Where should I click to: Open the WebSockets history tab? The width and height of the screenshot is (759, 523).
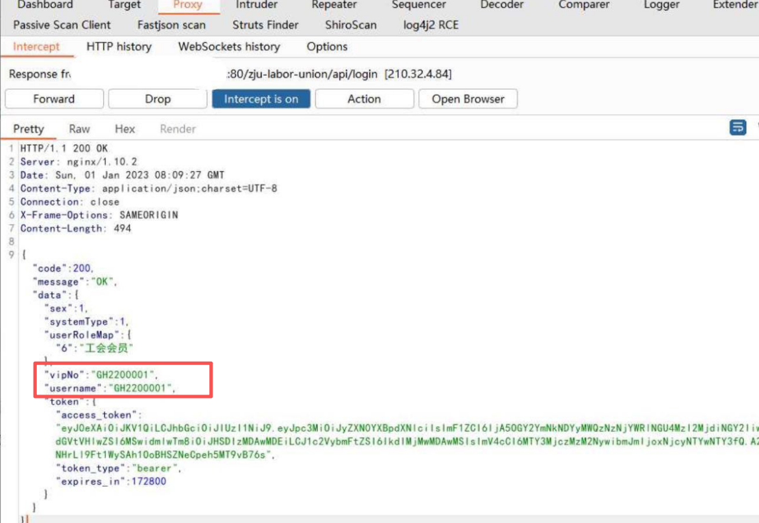coord(228,47)
